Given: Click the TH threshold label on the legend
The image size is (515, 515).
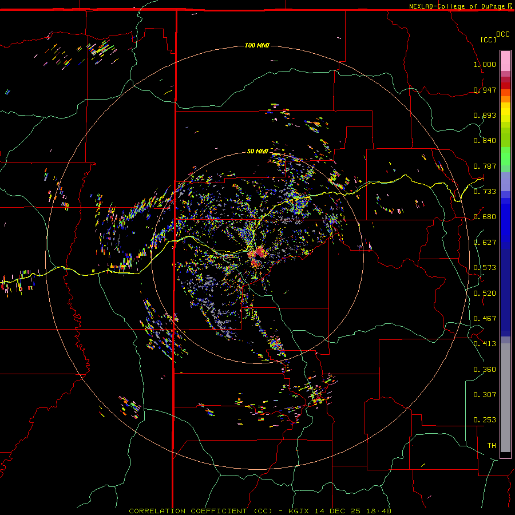Looking at the screenshot, I should click(x=492, y=446).
